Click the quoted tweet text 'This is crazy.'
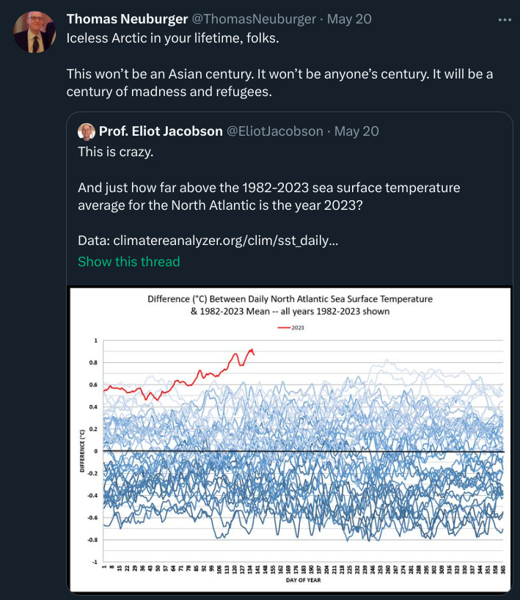 coord(116,152)
